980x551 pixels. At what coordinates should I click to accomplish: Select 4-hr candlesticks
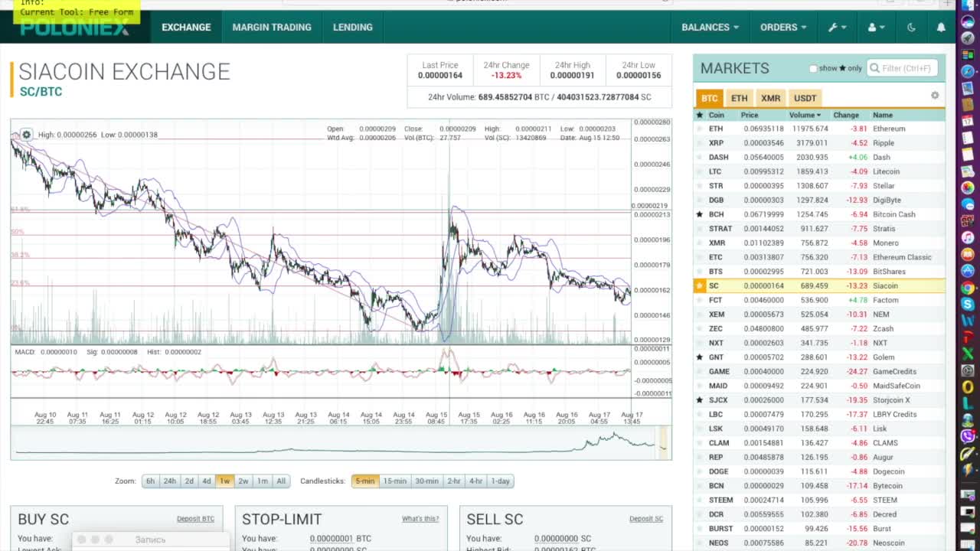point(476,481)
